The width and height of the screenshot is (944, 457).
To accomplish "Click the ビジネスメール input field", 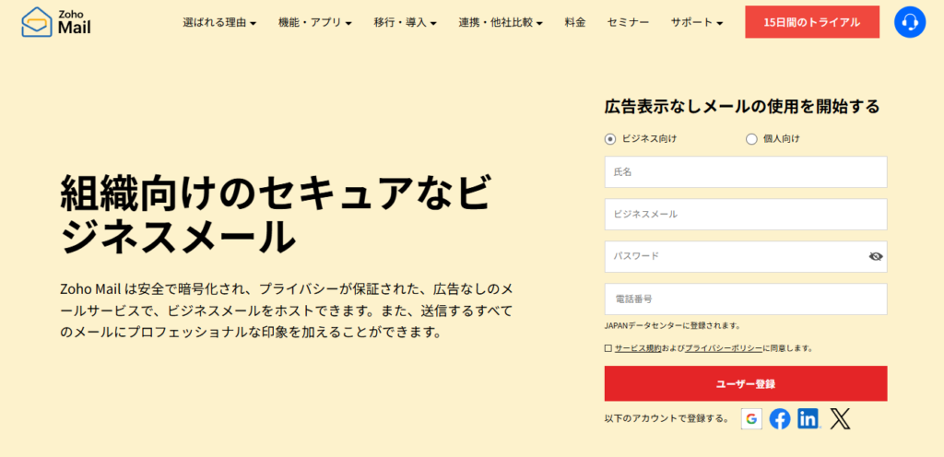I will pos(746,214).
